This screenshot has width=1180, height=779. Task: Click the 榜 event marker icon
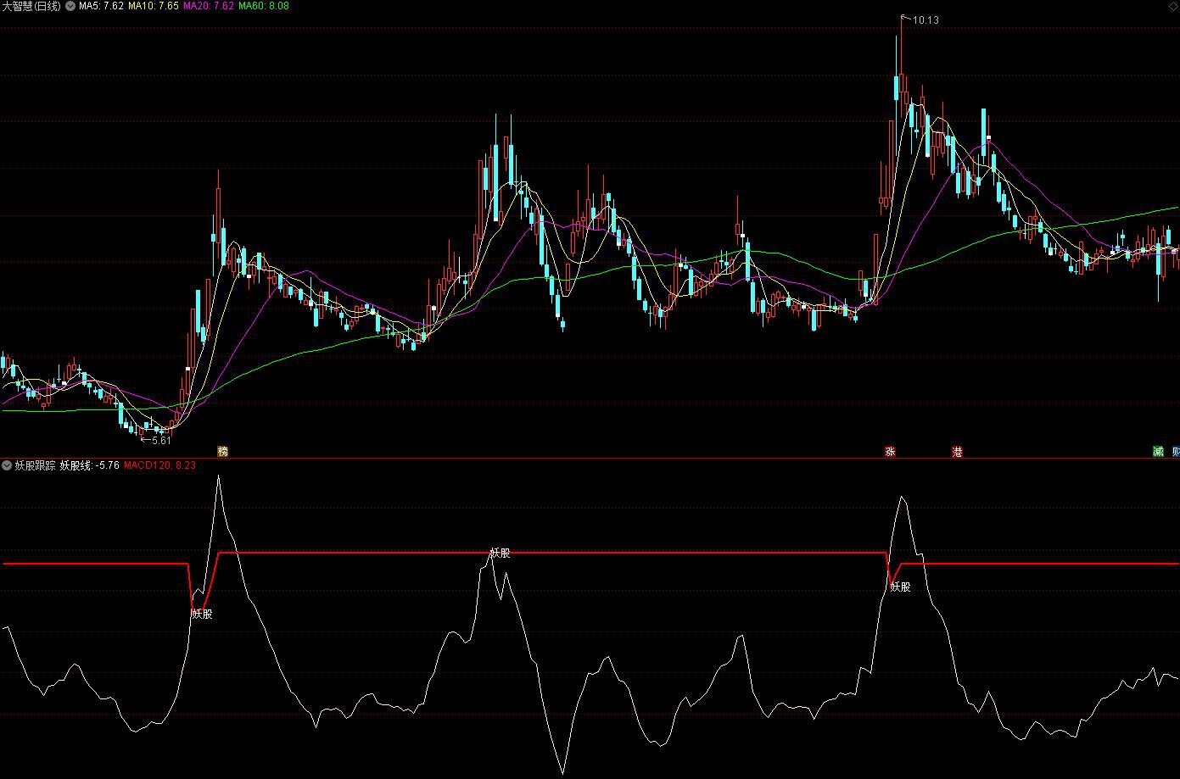tap(223, 452)
